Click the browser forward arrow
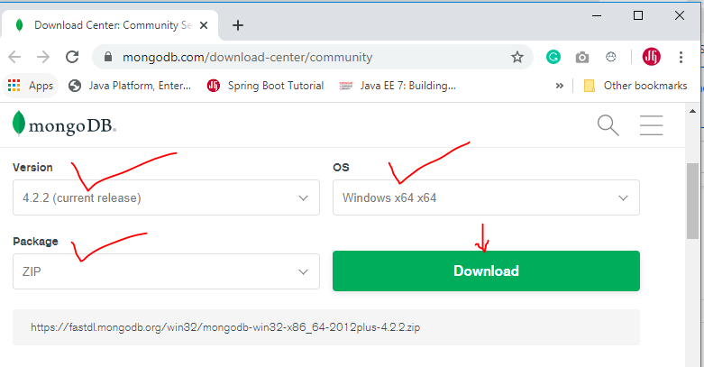Viewport: 704px width, 367px height. point(43,57)
